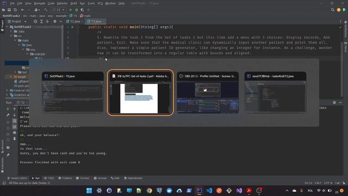The image size is (348, 196).
Task: Open the Problems tool window
Action: (65, 178)
